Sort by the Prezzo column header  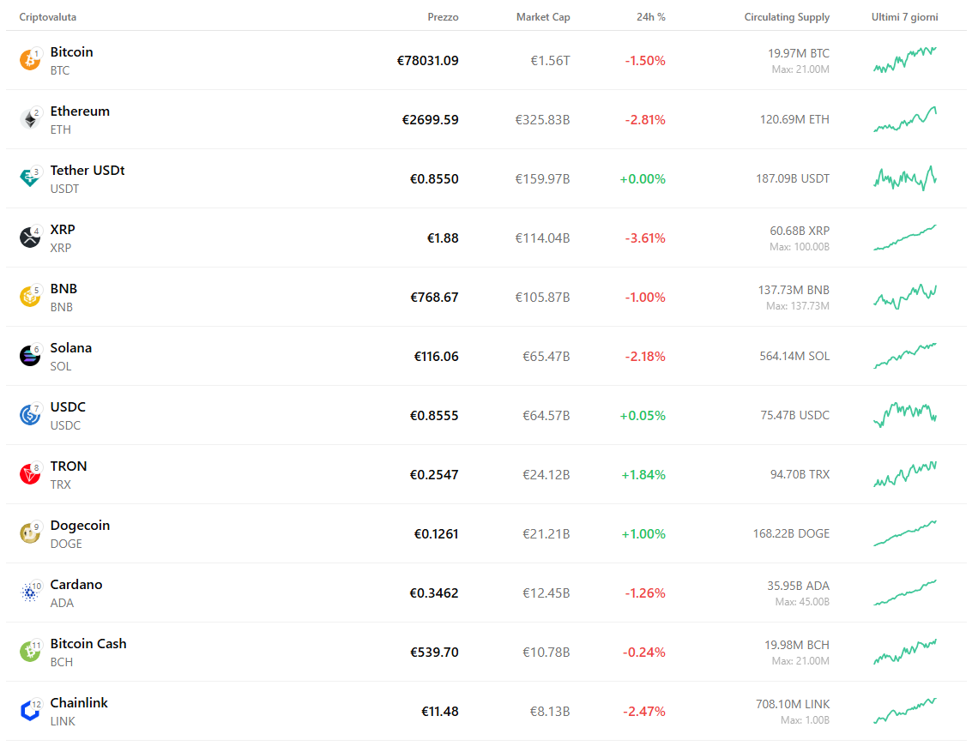[443, 17]
